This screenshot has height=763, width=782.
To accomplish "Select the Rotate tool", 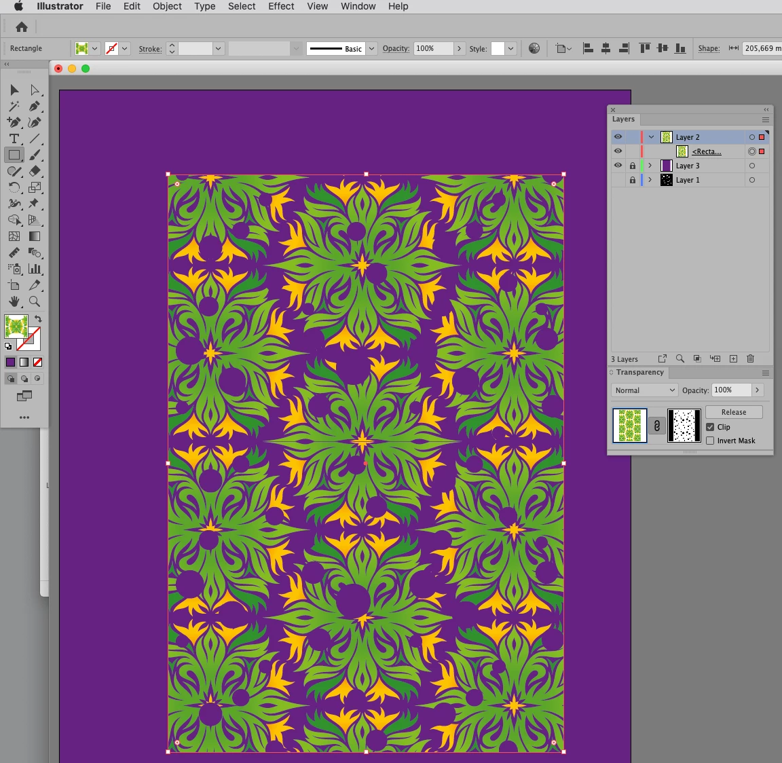I will tap(14, 187).
